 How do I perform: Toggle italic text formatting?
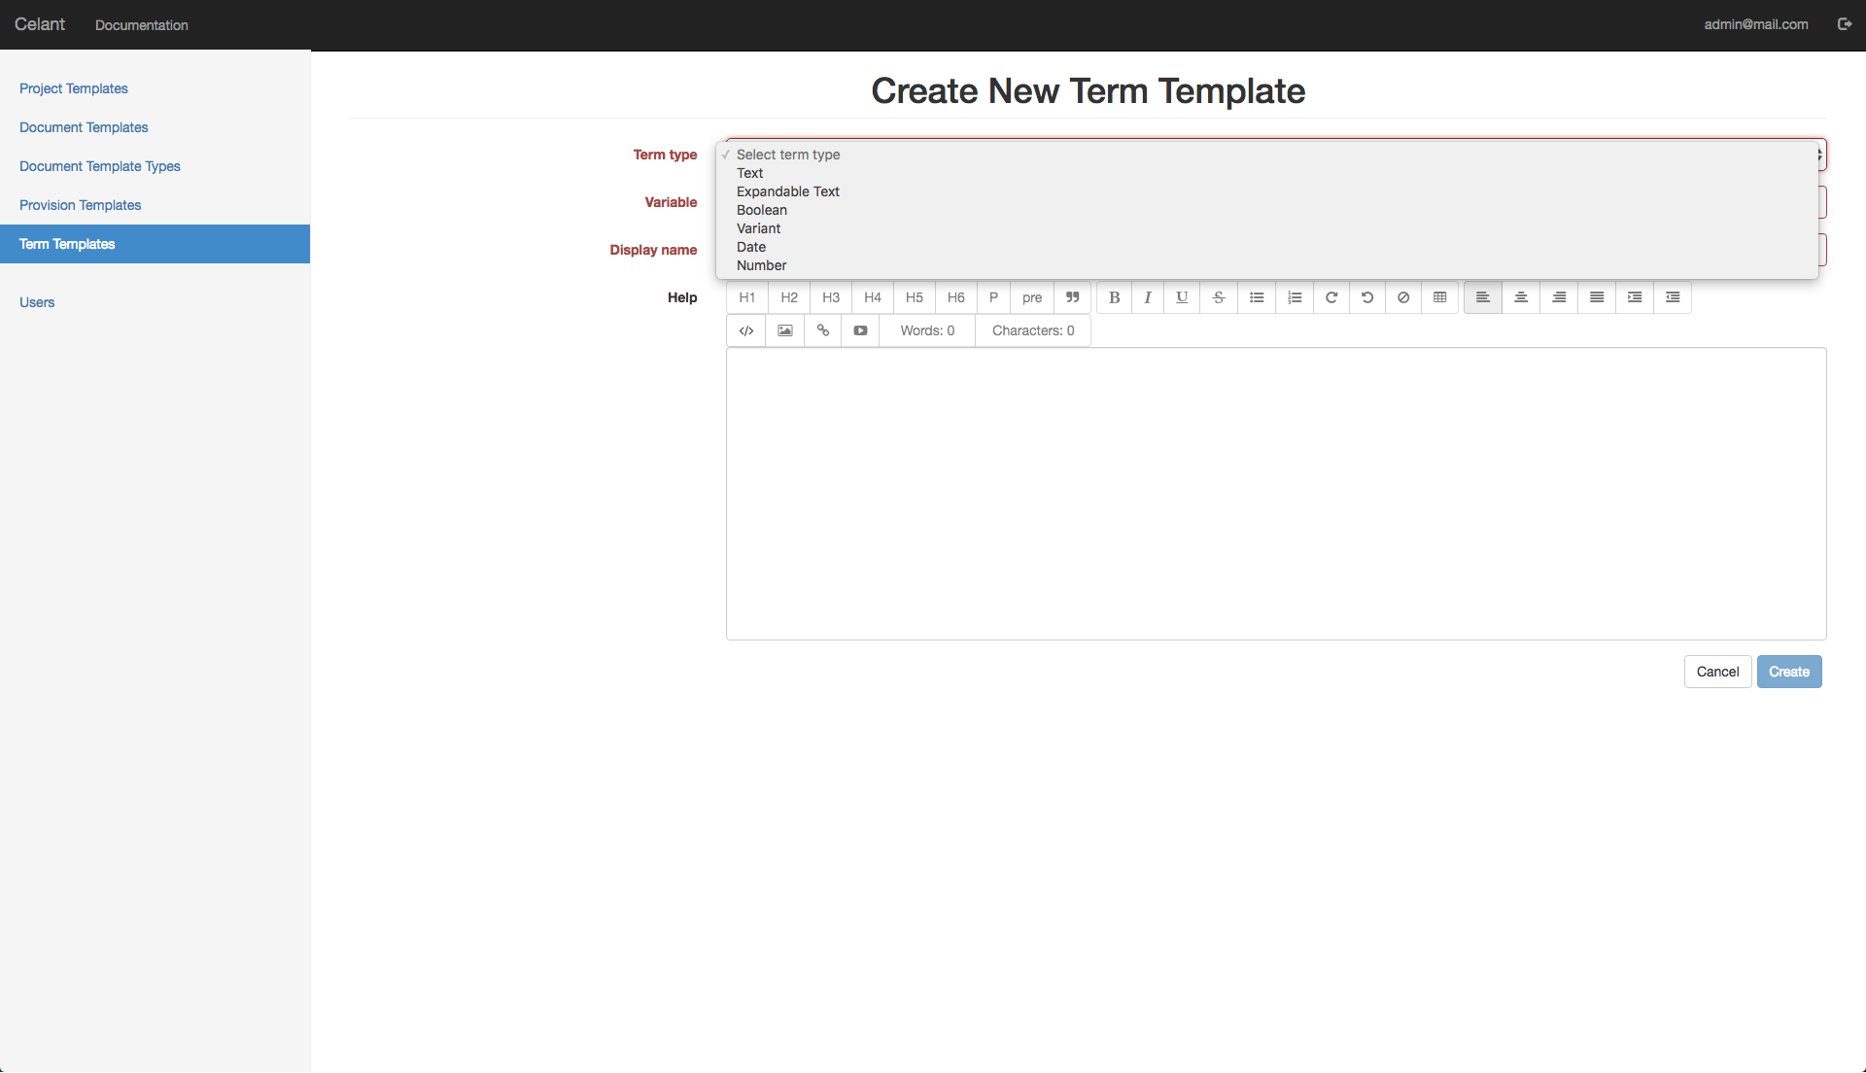1147,297
